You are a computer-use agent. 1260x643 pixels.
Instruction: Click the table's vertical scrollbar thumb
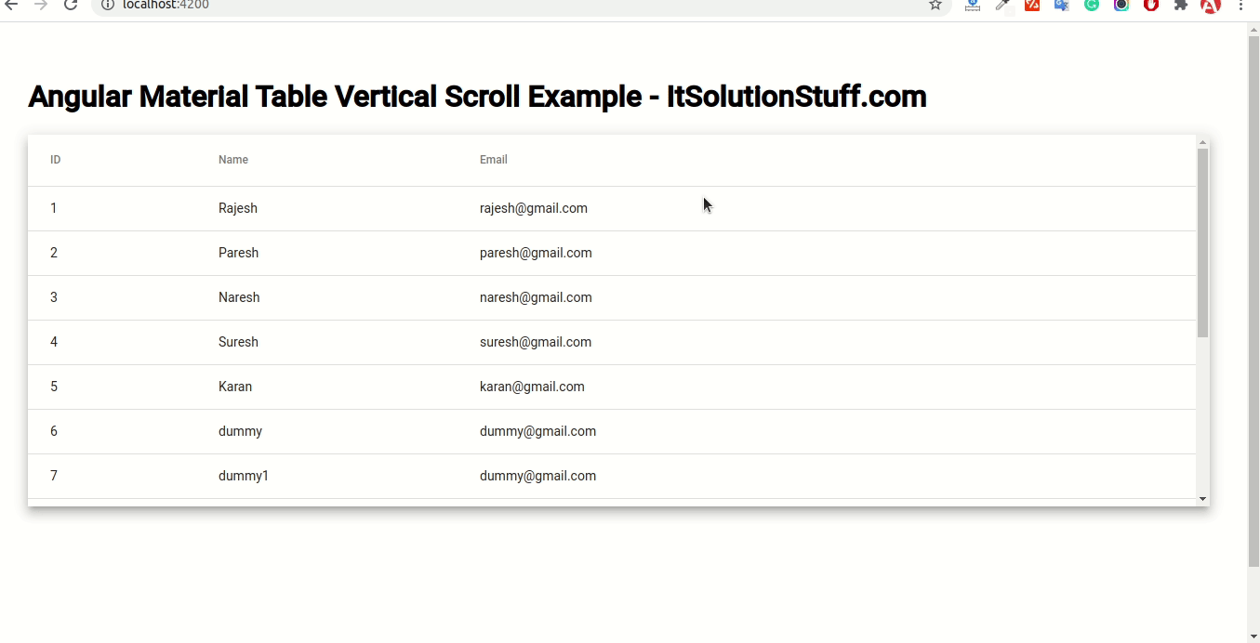[x=1202, y=242]
